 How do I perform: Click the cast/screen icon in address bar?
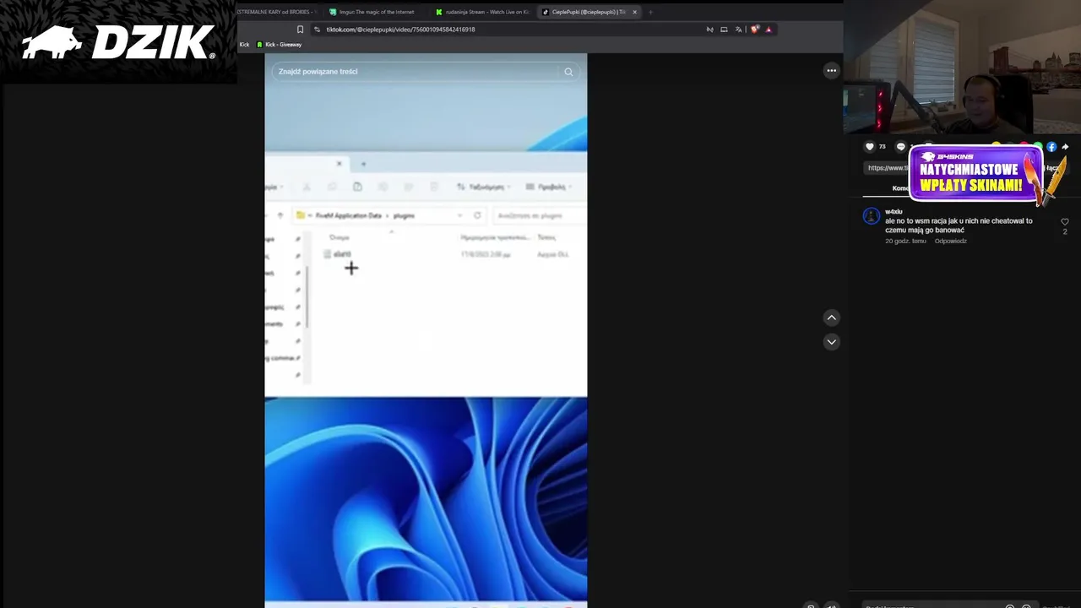pyautogui.click(x=724, y=30)
